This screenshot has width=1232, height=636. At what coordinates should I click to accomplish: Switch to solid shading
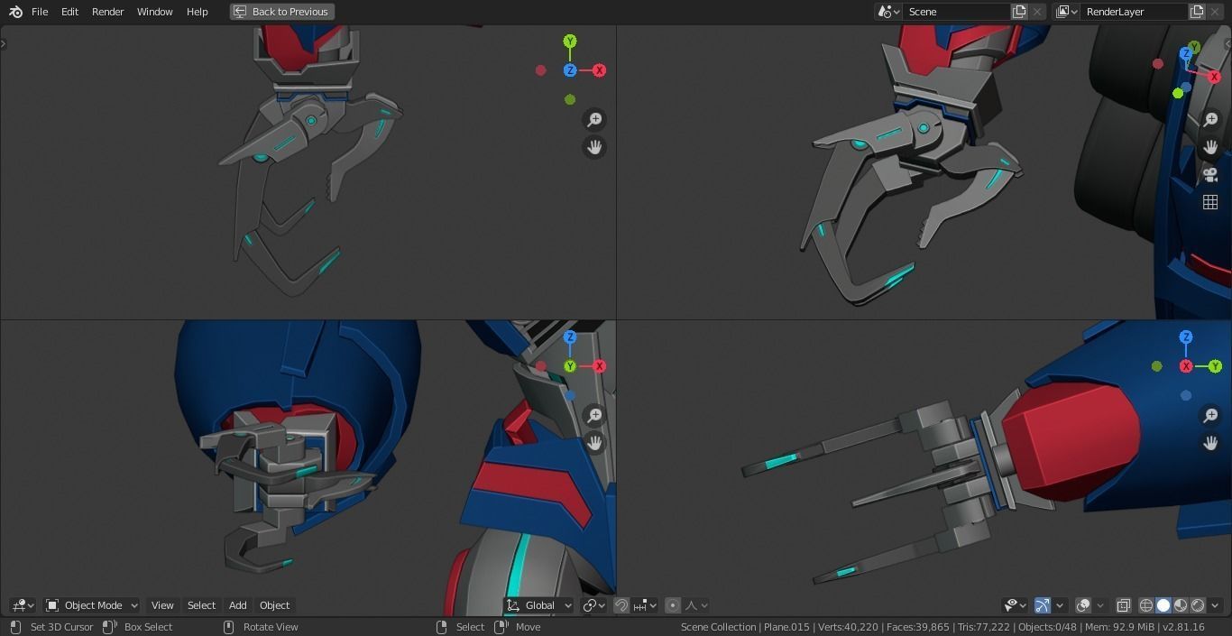1163,605
